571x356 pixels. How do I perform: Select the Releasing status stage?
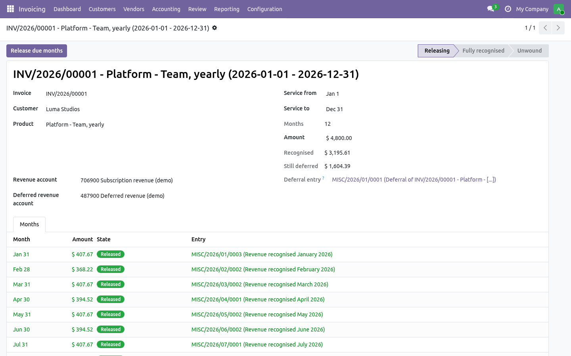point(437,51)
